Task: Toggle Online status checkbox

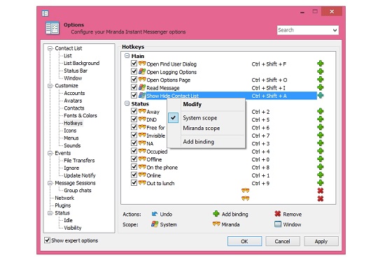Action: pos(134,175)
